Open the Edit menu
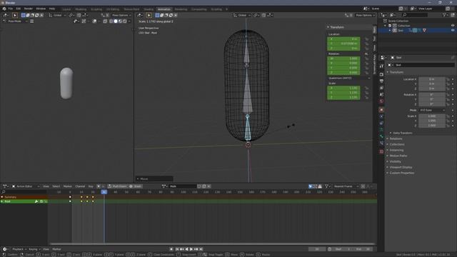 pos(19,9)
